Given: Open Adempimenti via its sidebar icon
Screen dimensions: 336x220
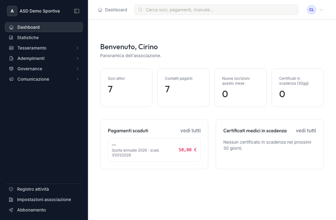Looking at the screenshot, I should 11,58.
